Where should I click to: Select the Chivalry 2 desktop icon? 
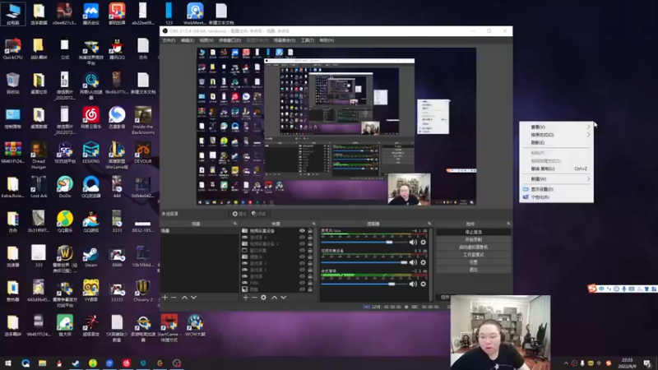pyautogui.click(x=142, y=291)
